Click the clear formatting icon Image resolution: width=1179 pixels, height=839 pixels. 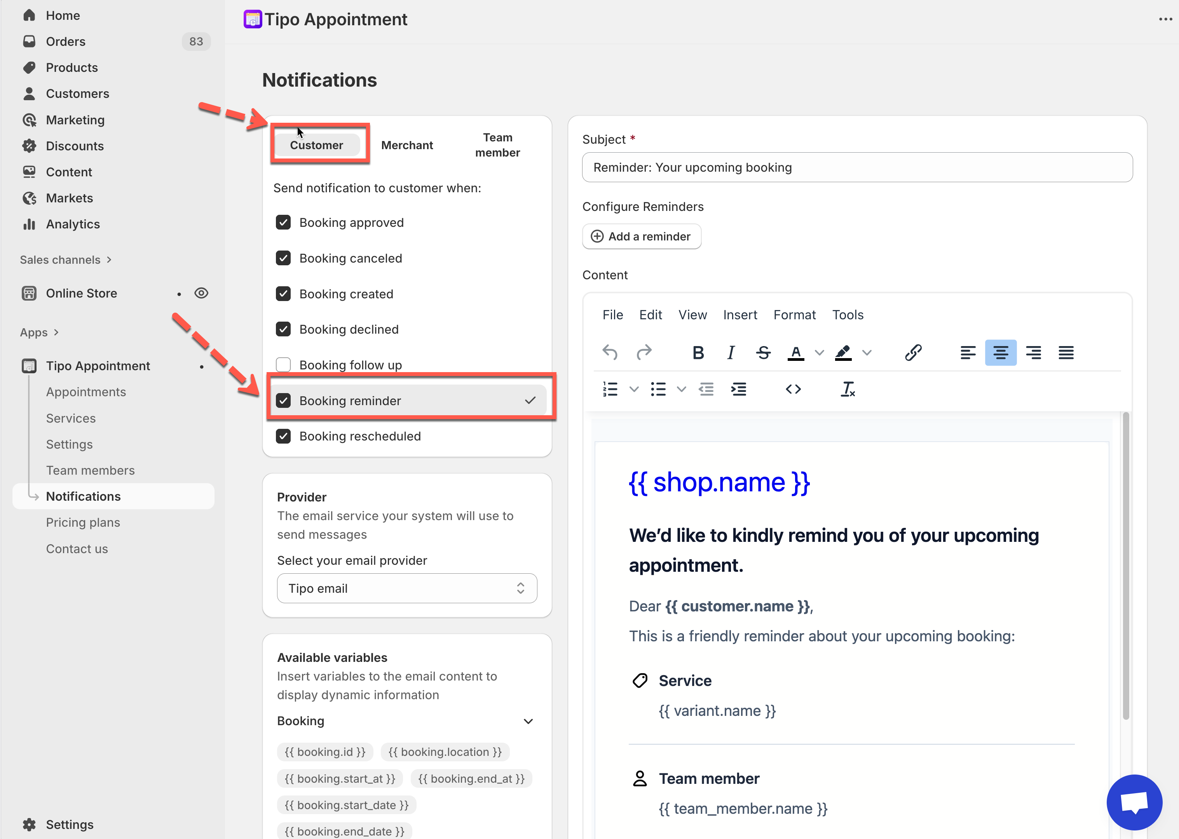pyautogui.click(x=848, y=389)
